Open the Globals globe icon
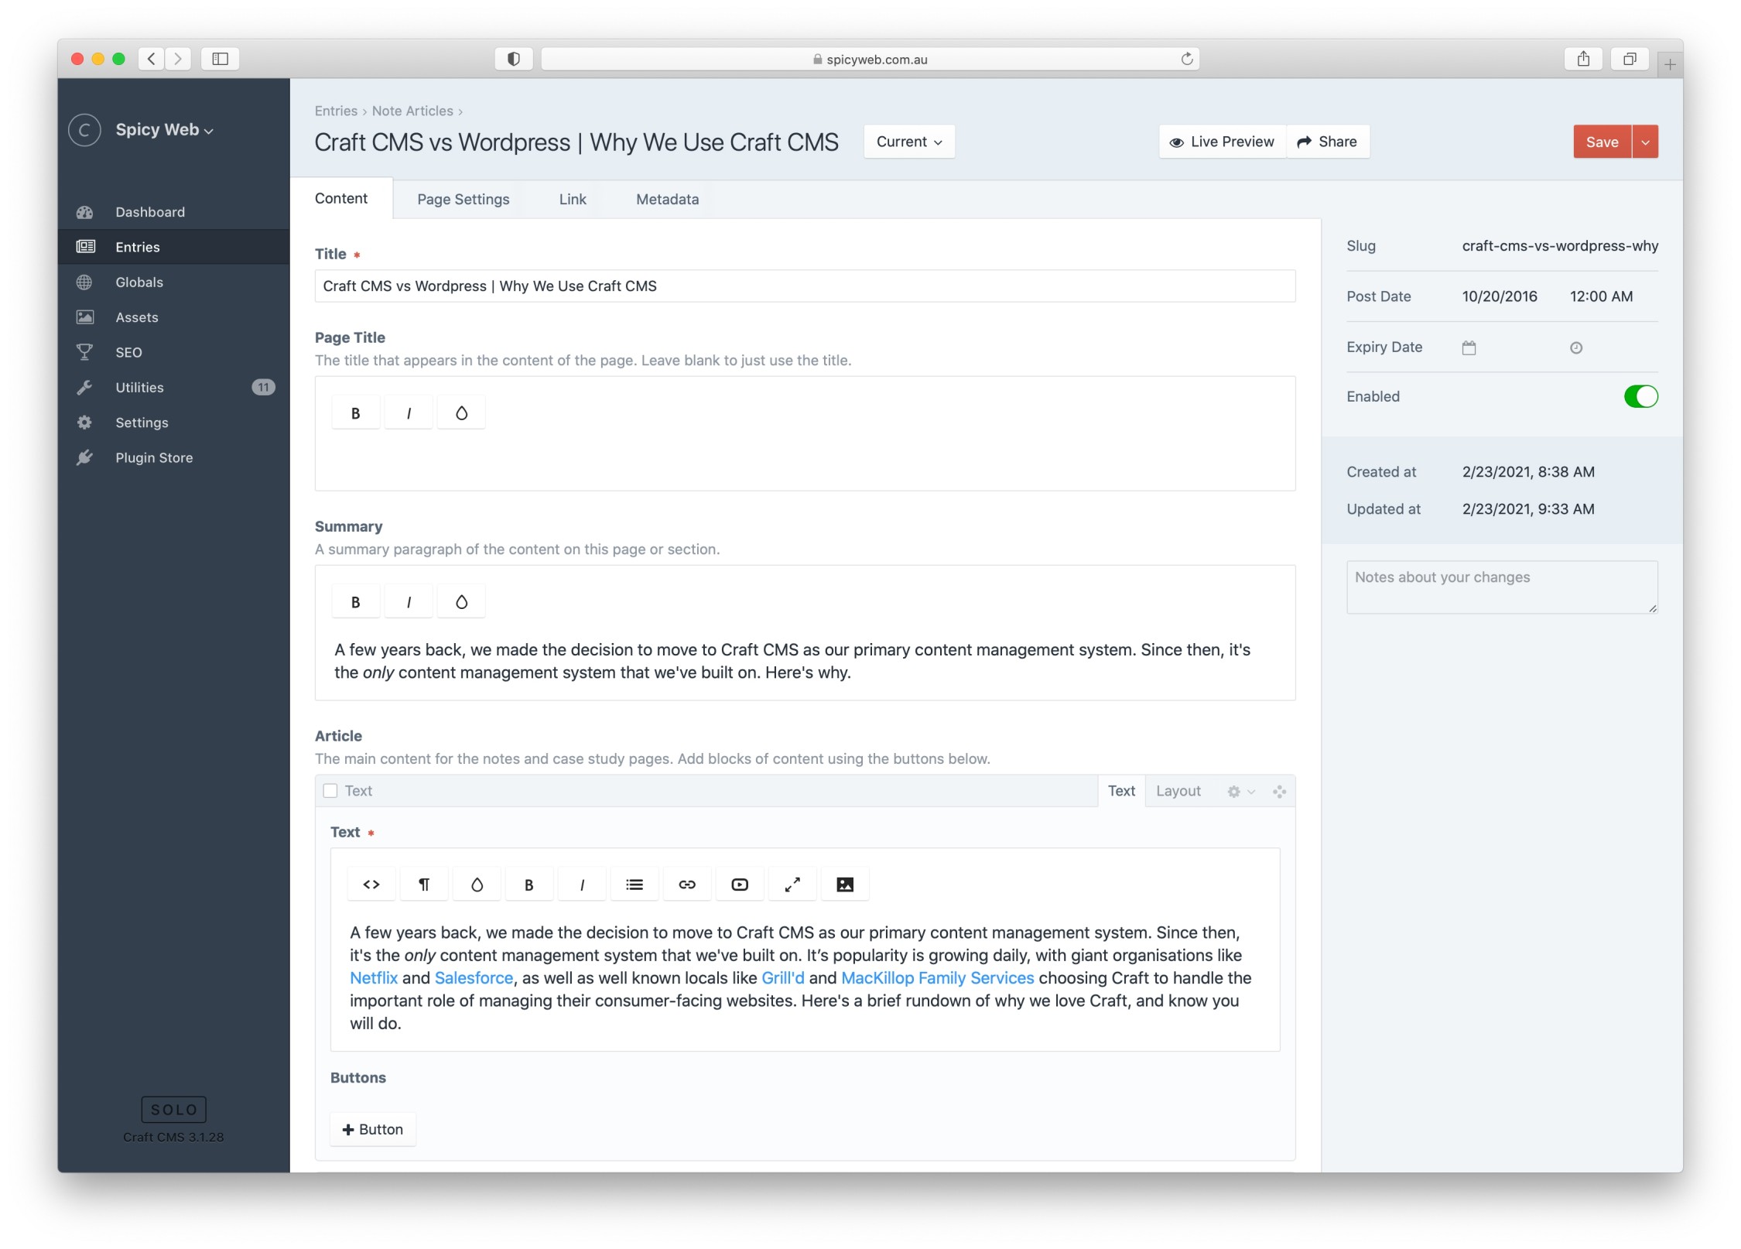This screenshot has height=1249, width=1741. coord(85,282)
